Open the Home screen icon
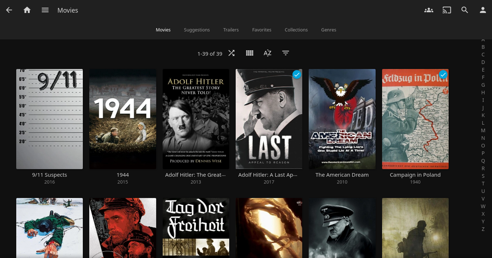The image size is (492, 258). [27, 10]
